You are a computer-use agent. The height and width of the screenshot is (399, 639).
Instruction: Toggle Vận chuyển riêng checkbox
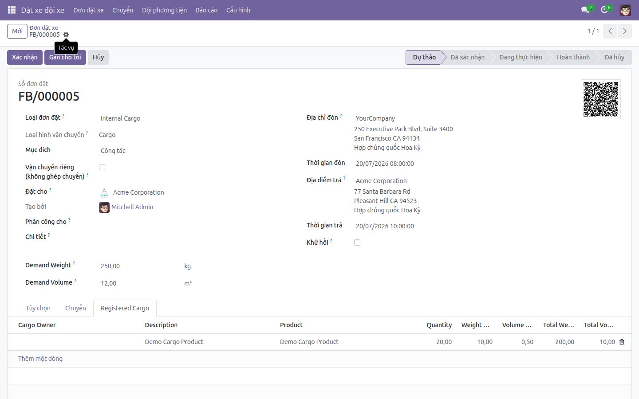(102, 167)
